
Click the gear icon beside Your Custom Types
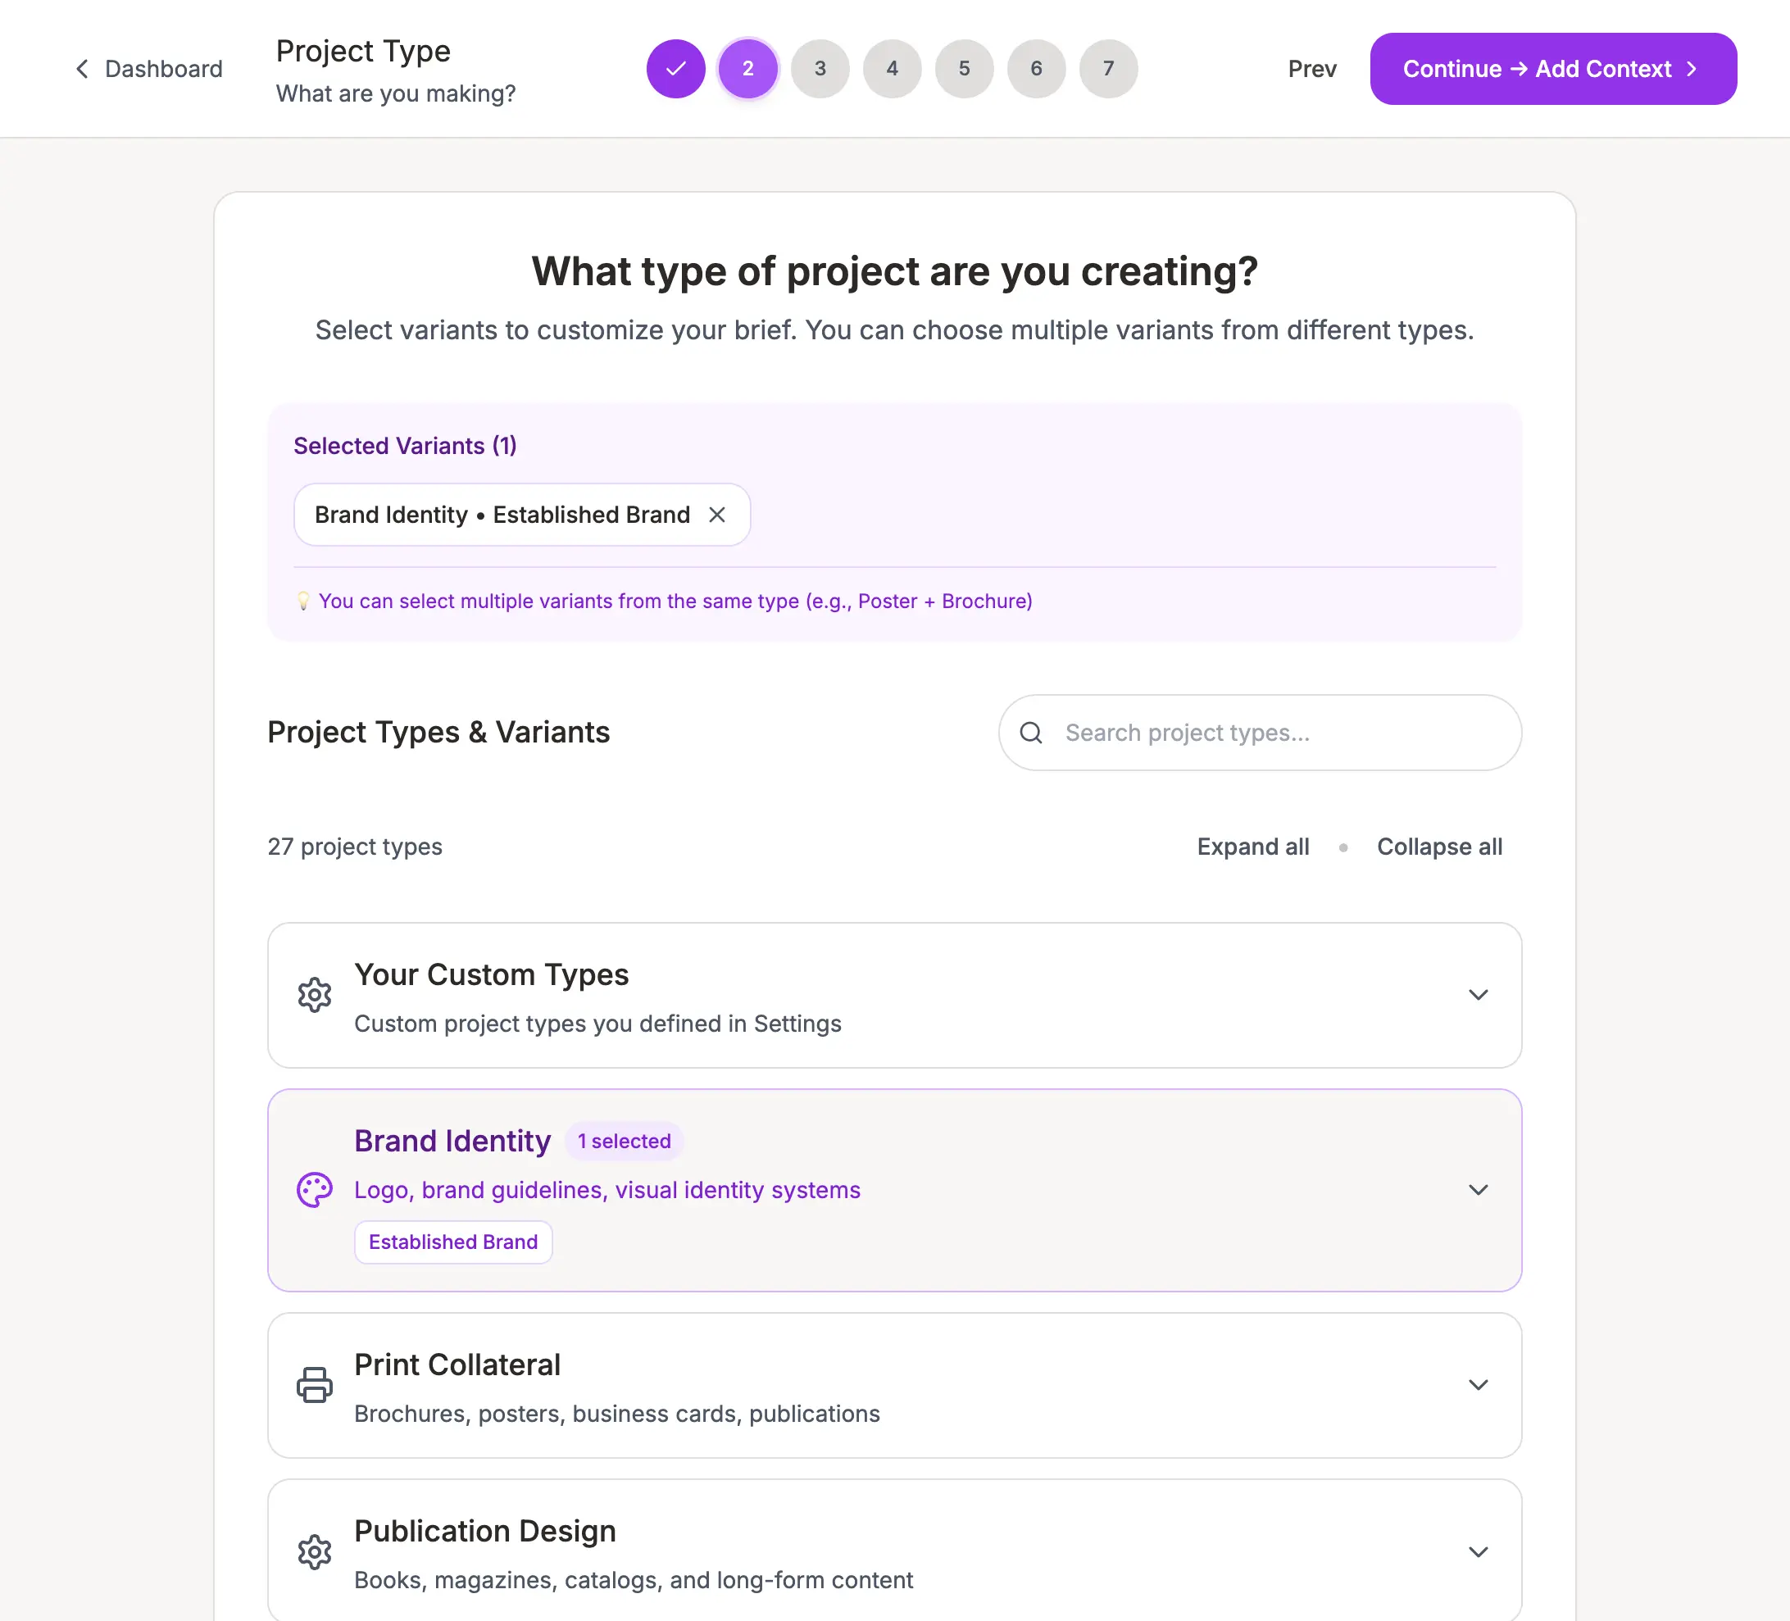pos(315,994)
